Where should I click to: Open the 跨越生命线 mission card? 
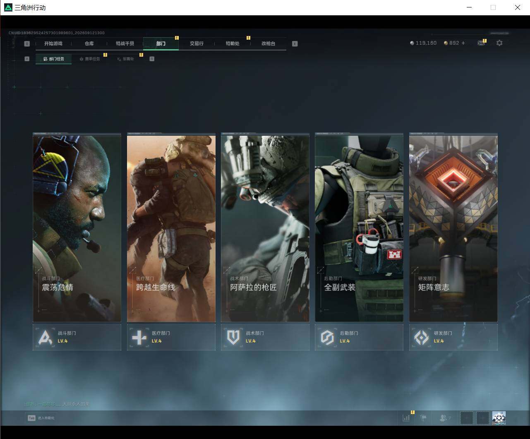[171, 228]
